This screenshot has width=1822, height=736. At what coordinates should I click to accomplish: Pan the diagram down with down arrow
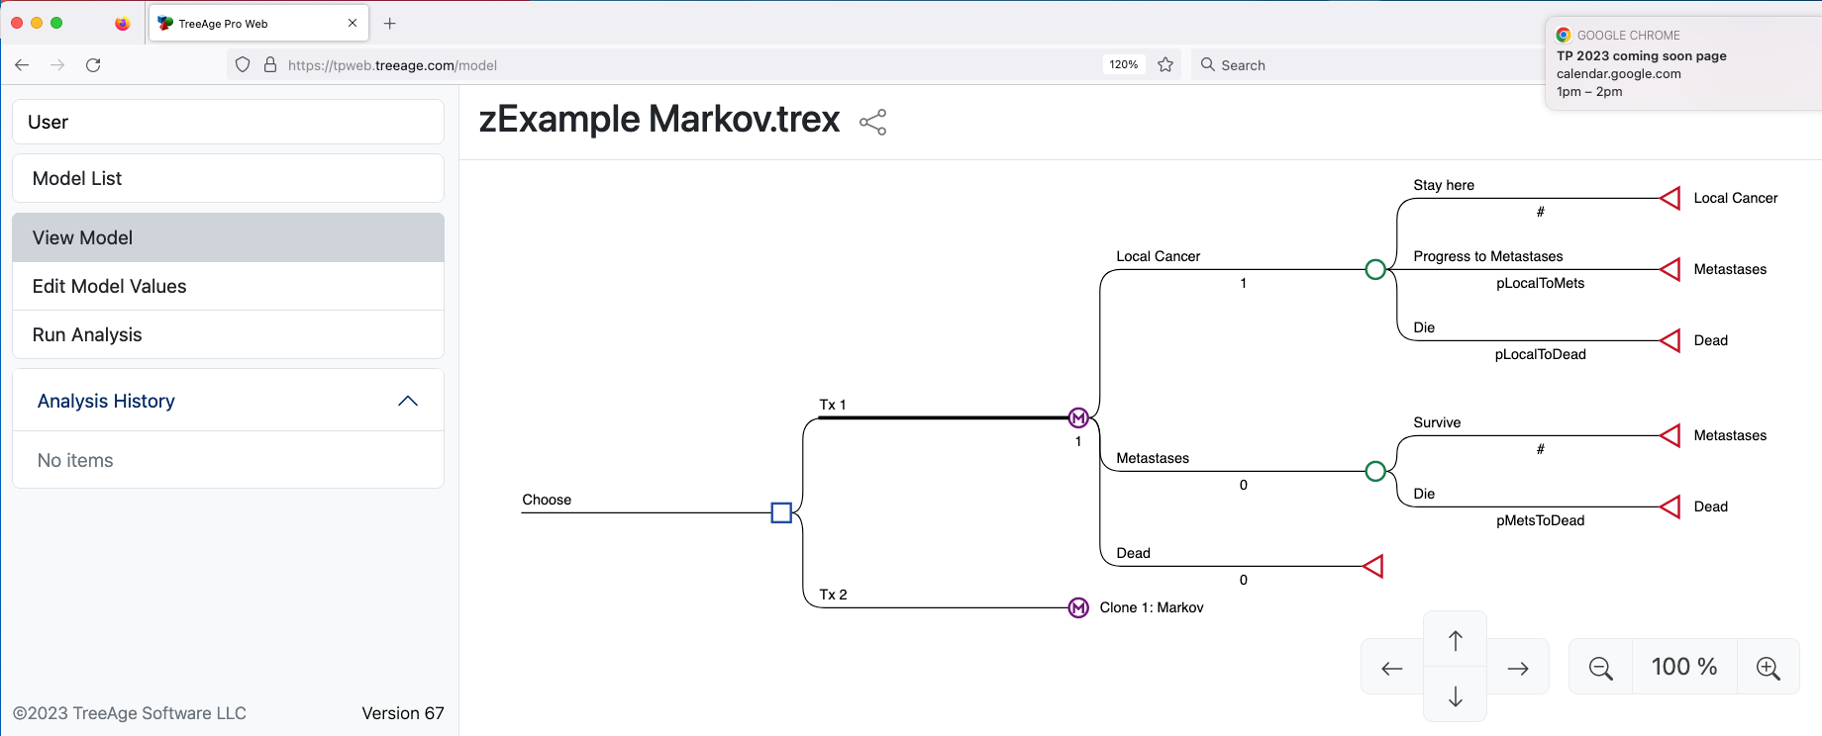1456,696
